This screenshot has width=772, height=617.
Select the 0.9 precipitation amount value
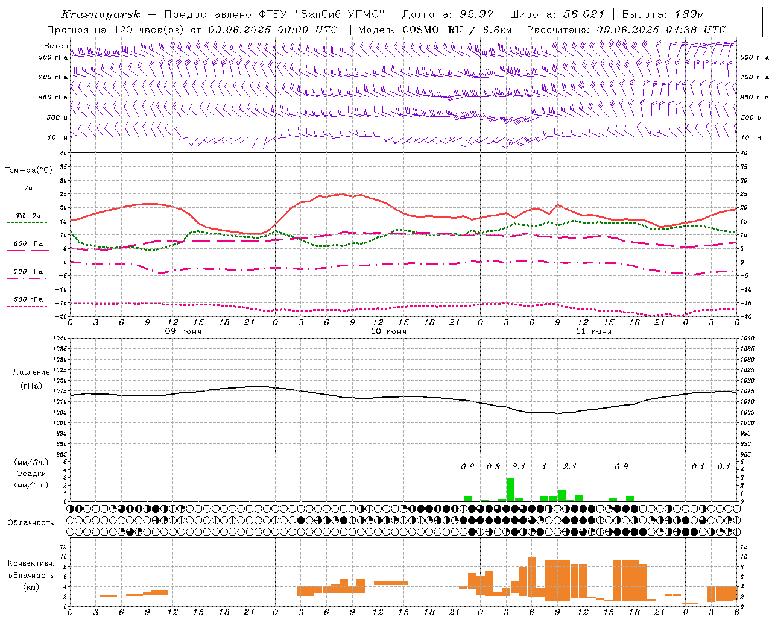coord(621,466)
